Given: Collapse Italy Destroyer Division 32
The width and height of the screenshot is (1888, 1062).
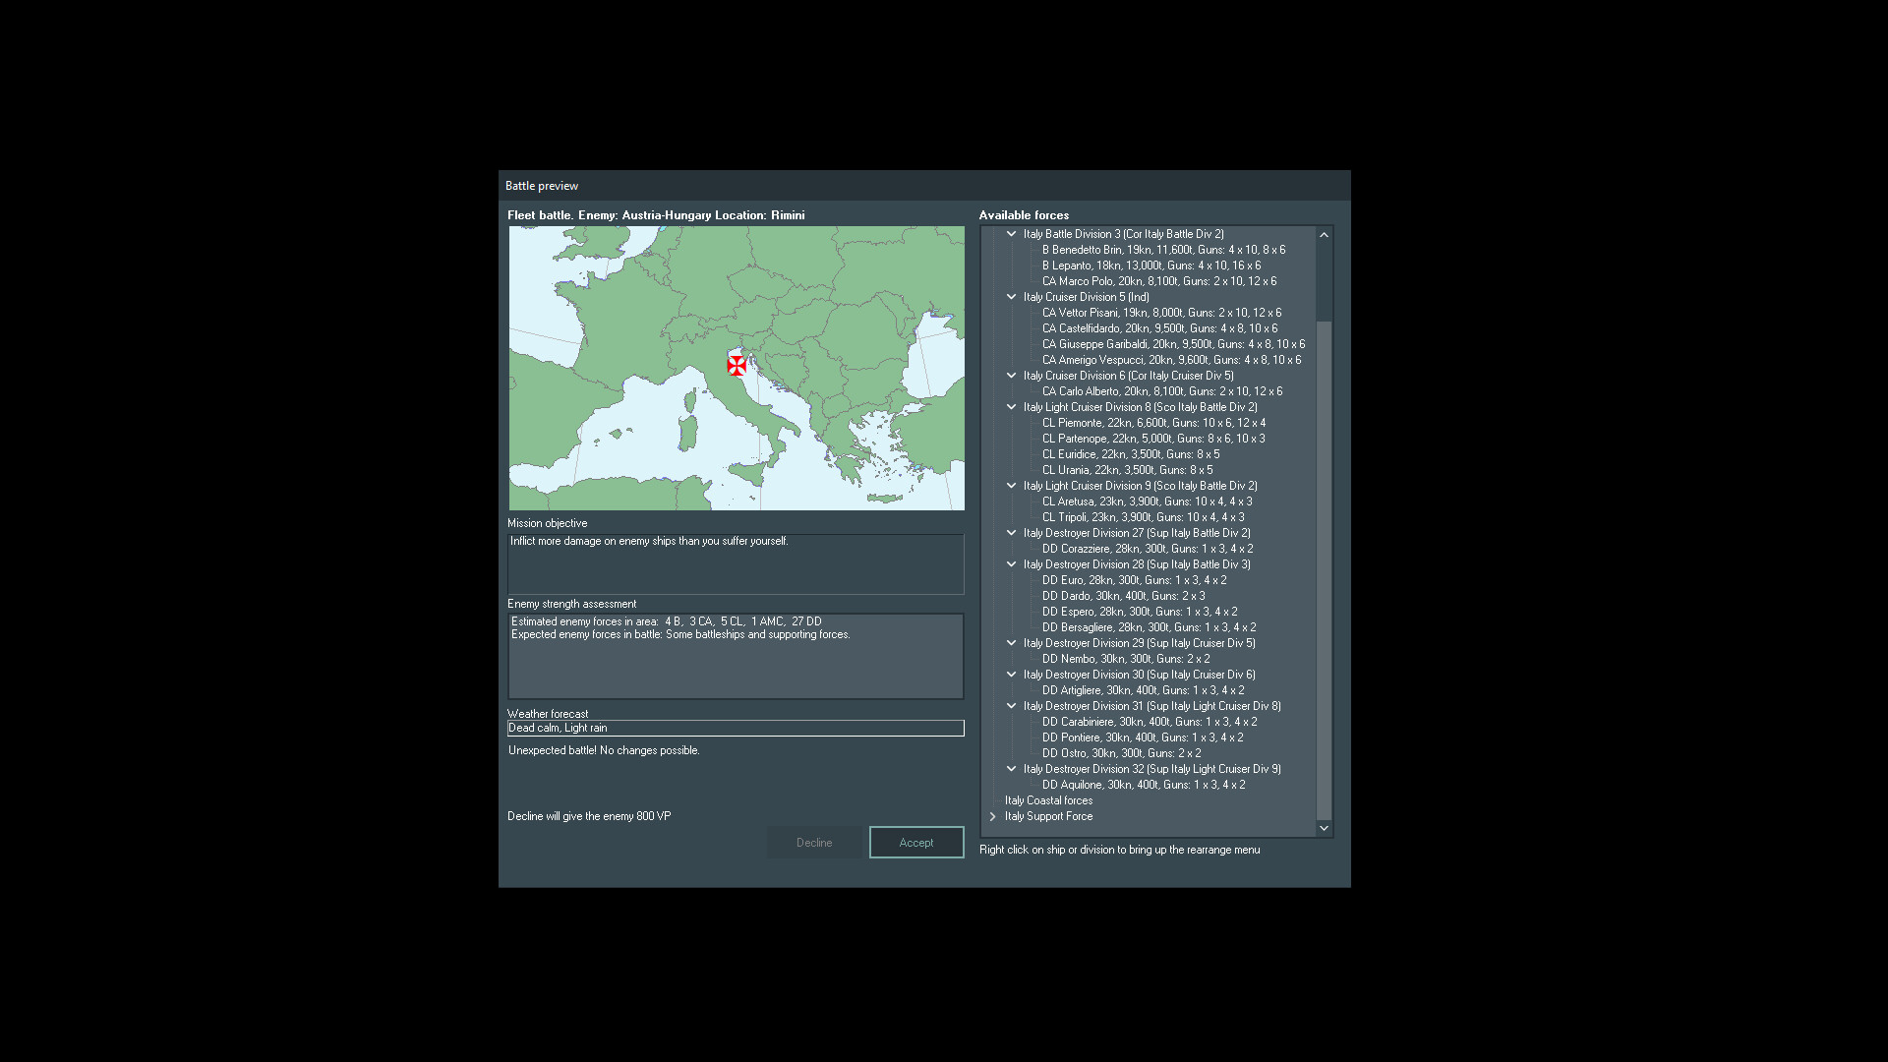Looking at the screenshot, I should [1011, 768].
